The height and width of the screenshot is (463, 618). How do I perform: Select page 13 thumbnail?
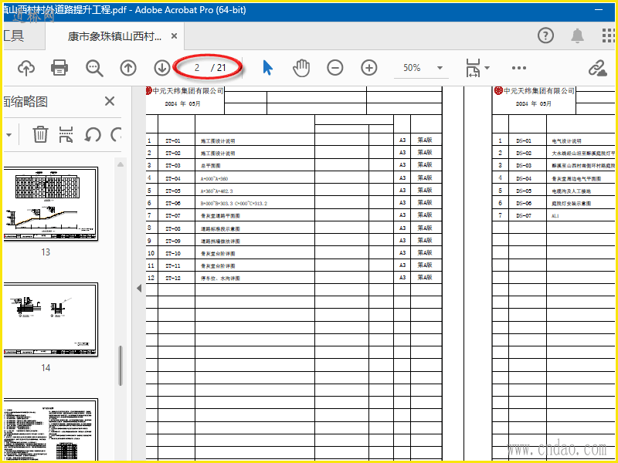pos(50,204)
